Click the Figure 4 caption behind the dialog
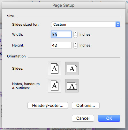Image resolution: width=128 pixels, height=130 pixels. tap(20, 129)
